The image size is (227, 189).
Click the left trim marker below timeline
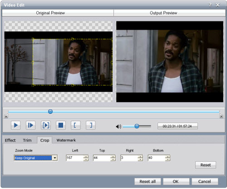6,117
